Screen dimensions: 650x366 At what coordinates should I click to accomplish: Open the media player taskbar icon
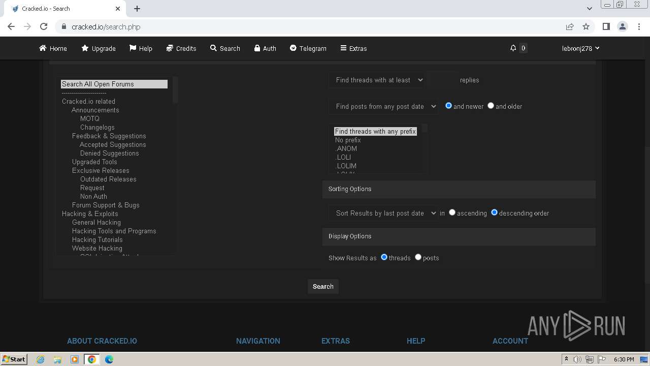(75, 359)
